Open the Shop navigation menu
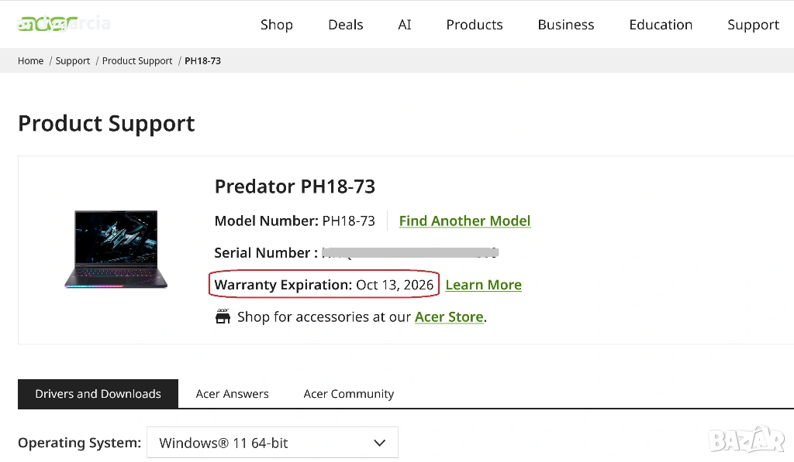 tap(276, 25)
